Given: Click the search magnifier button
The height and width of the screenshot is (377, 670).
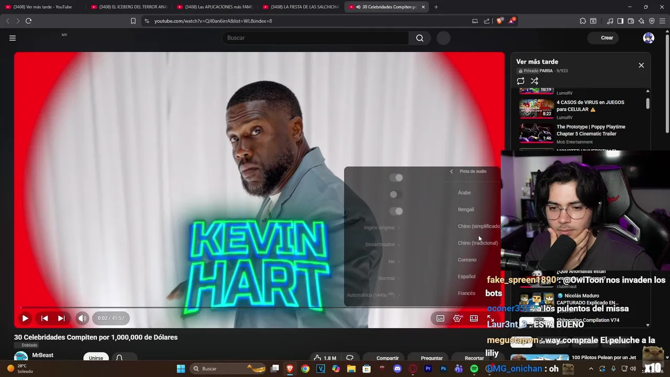Looking at the screenshot, I should tap(420, 38).
